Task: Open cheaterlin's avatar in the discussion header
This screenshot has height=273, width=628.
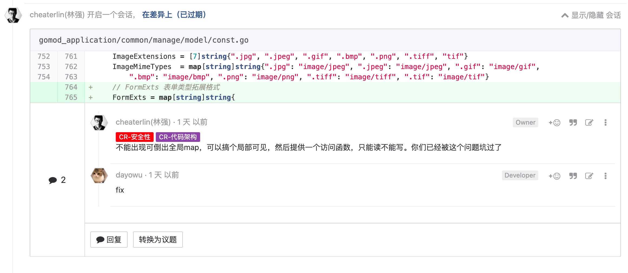Action: (x=13, y=15)
